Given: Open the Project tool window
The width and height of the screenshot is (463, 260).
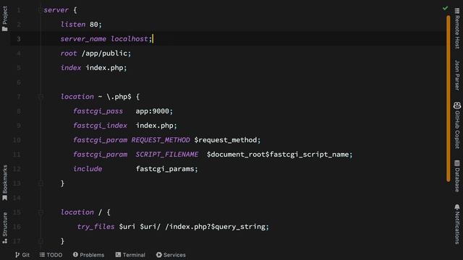Looking at the screenshot, I should click(5, 19).
